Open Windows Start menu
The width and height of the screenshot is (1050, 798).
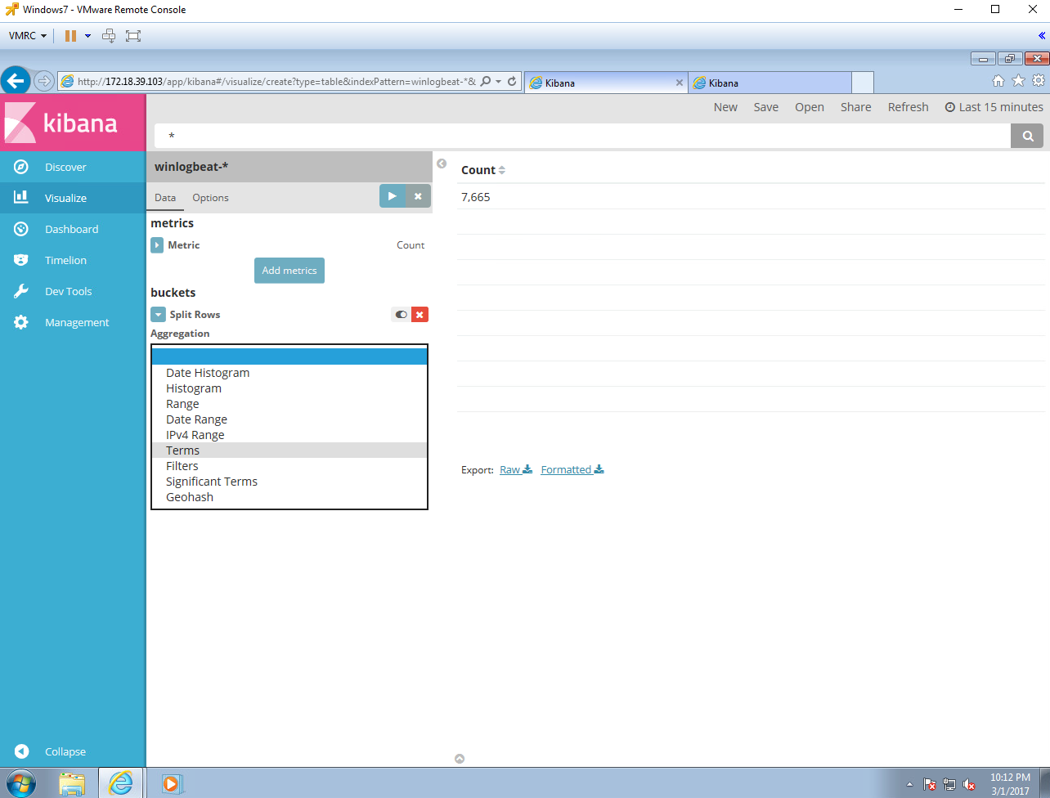(x=20, y=783)
